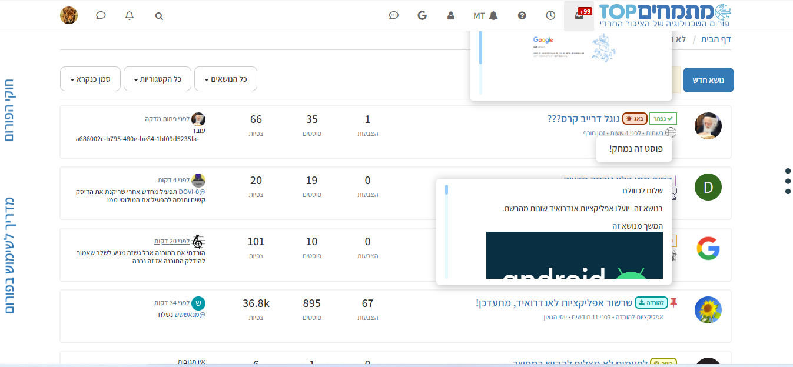The width and height of the screenshot is (793, 367).
Task: Click the Google logo topic avatar
Action: tap(708, 248)
